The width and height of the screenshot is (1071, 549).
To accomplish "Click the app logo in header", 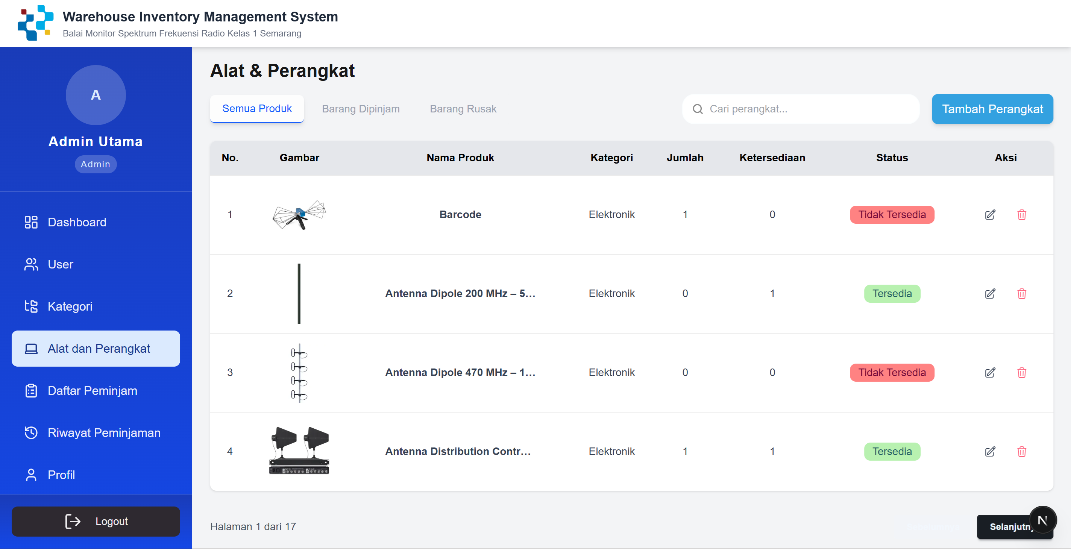I will coord(35,23).
